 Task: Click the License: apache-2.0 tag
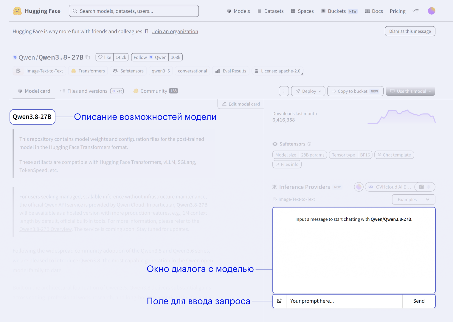coord(277,71)
